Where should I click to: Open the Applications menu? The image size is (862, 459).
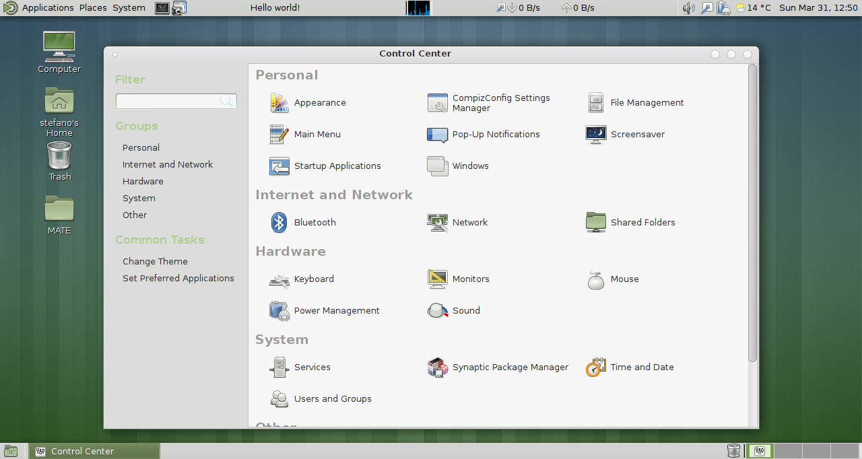[47, 8]
